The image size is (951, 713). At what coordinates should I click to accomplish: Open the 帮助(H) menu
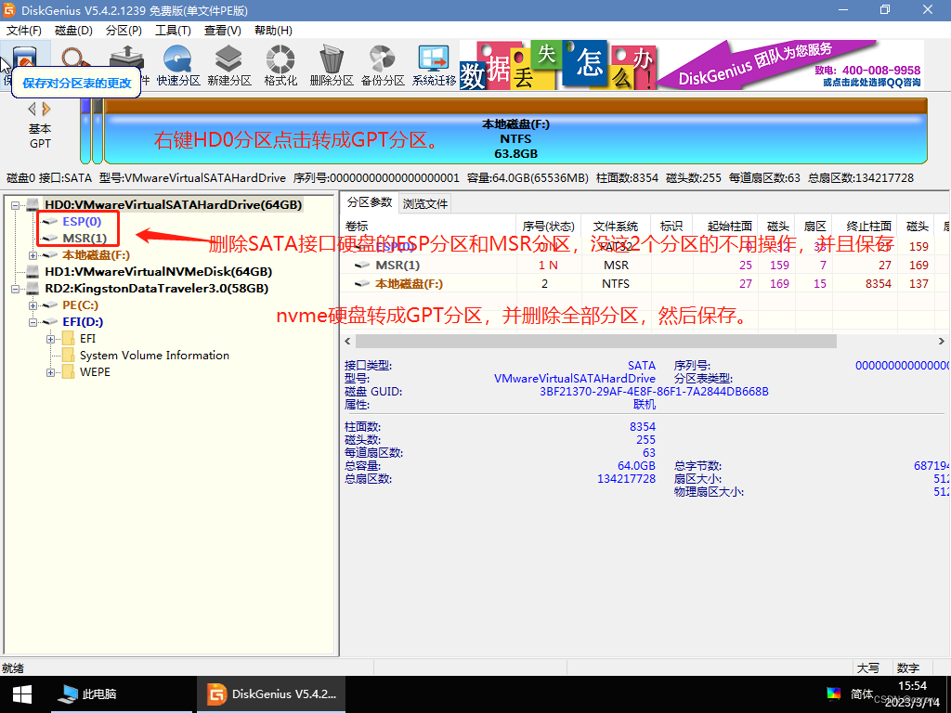click(273, 31)
